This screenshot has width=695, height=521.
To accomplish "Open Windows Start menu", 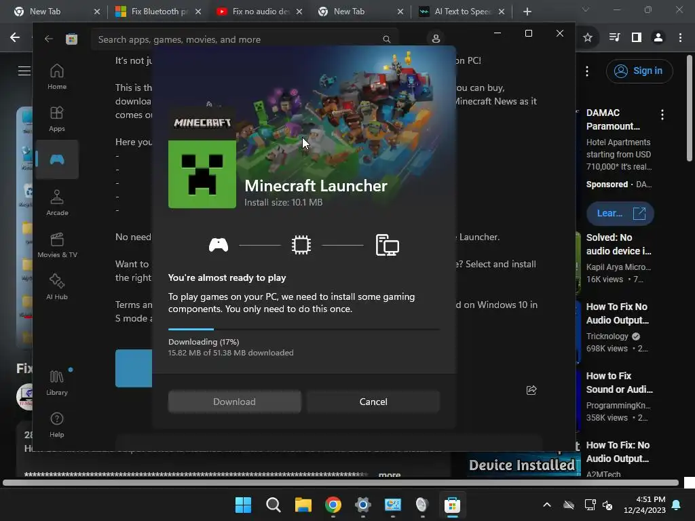I will pyautogui.click(x=243, y=505).
